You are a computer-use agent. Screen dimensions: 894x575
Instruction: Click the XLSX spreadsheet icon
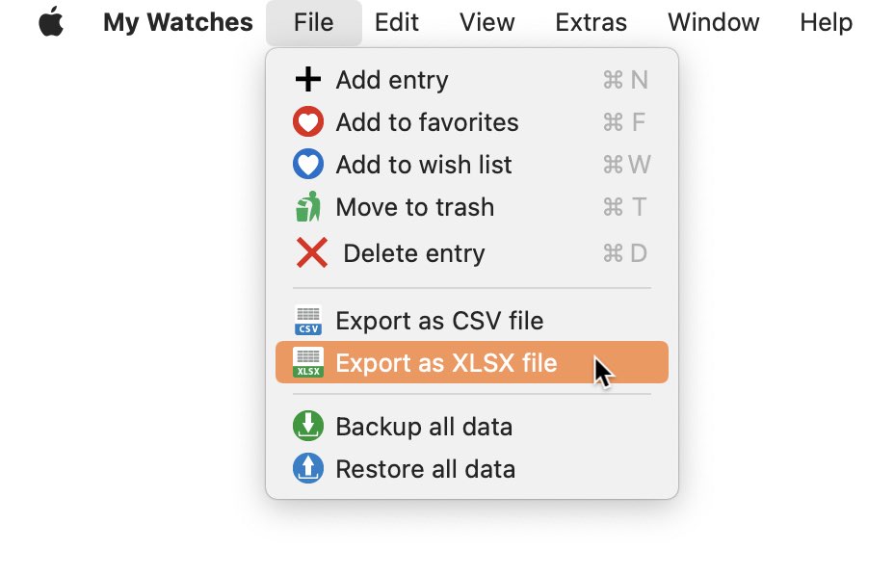(x=308, y=362)
